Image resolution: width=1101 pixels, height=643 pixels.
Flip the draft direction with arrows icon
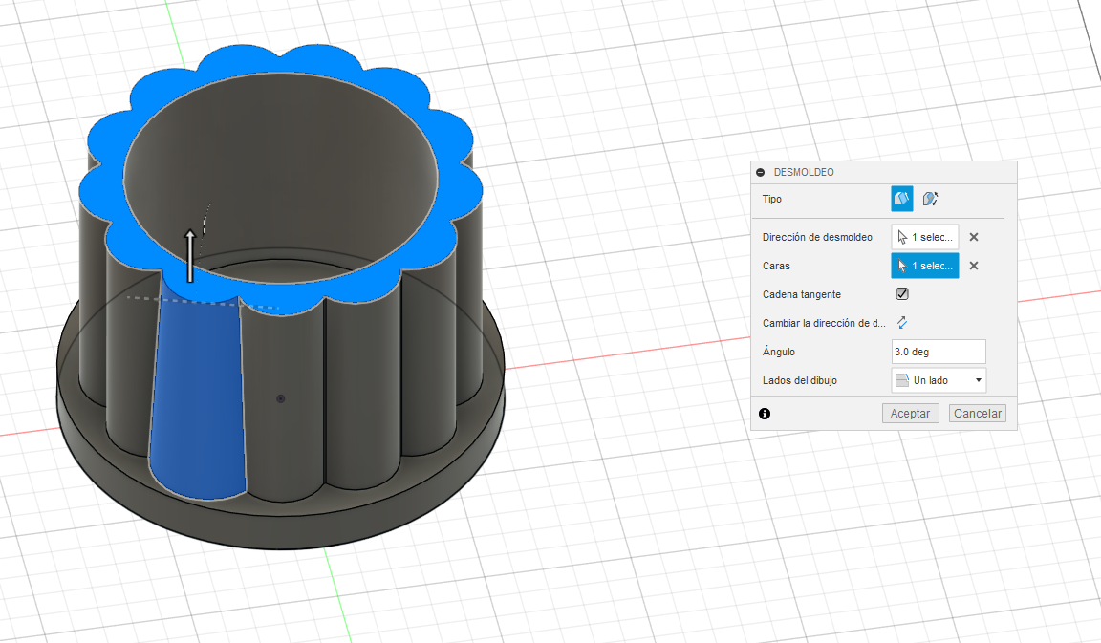(x=901, y=323)
